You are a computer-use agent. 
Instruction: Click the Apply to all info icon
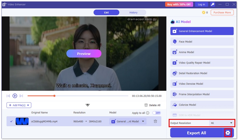pos(148,113)
